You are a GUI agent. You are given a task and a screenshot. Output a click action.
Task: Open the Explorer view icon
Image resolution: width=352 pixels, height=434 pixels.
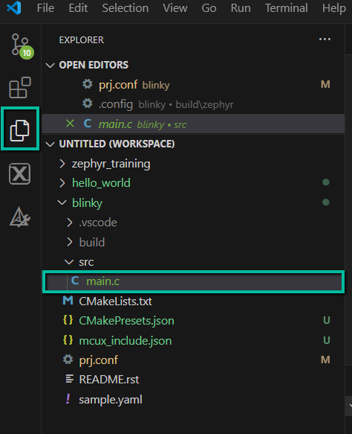click(x=20, y=130)
